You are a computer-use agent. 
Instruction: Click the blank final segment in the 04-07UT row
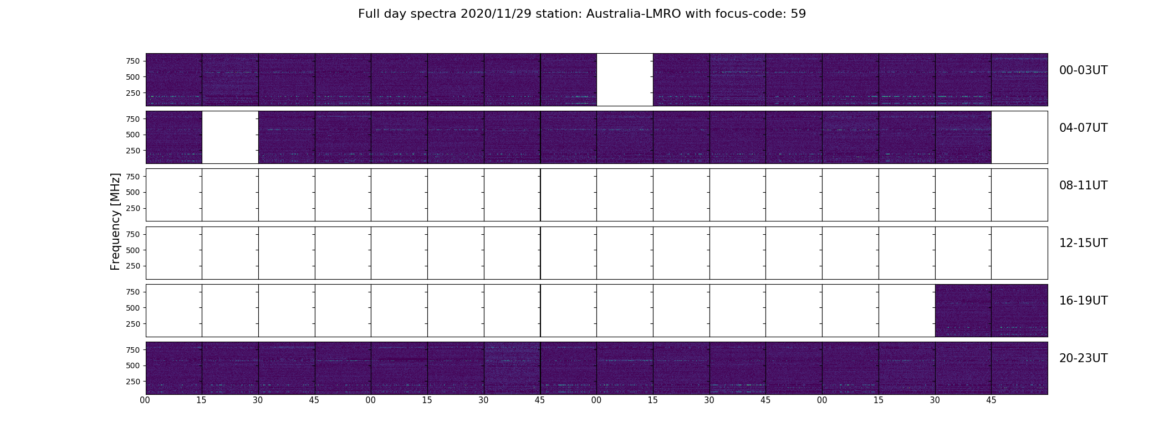1019,137
